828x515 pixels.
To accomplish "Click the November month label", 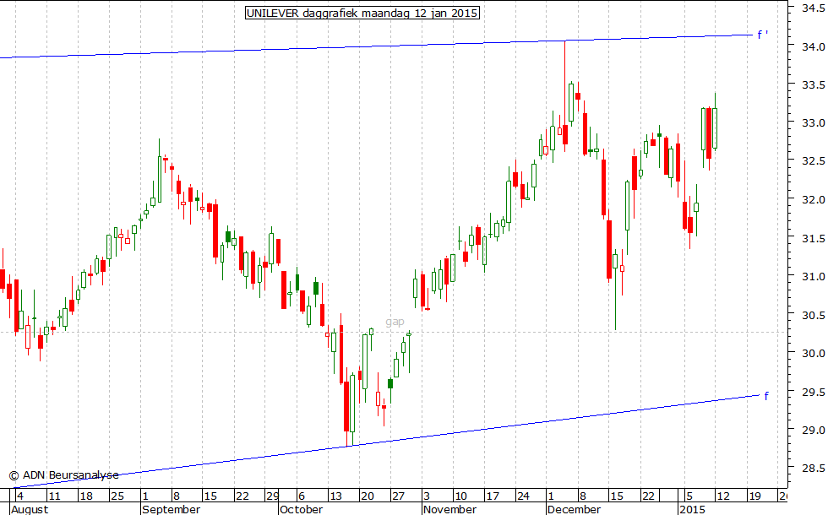I will point(449,509).
